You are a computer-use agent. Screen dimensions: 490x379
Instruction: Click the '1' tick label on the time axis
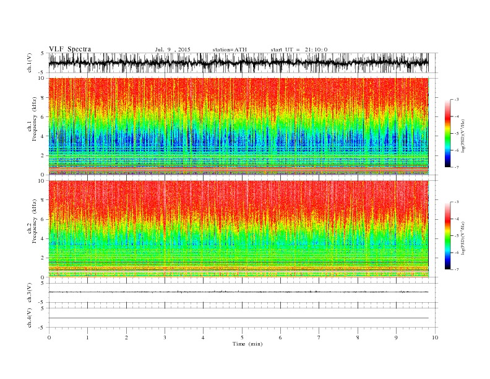88,338
